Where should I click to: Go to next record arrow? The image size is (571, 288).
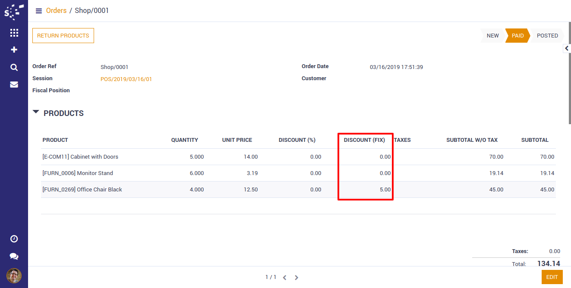tap(297, 278)
